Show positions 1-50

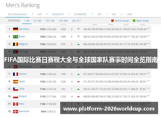coord(27,21)
